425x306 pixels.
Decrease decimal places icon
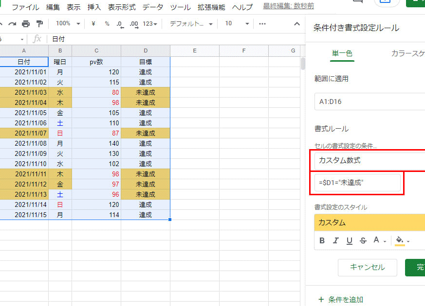click(x=120, y=24)
